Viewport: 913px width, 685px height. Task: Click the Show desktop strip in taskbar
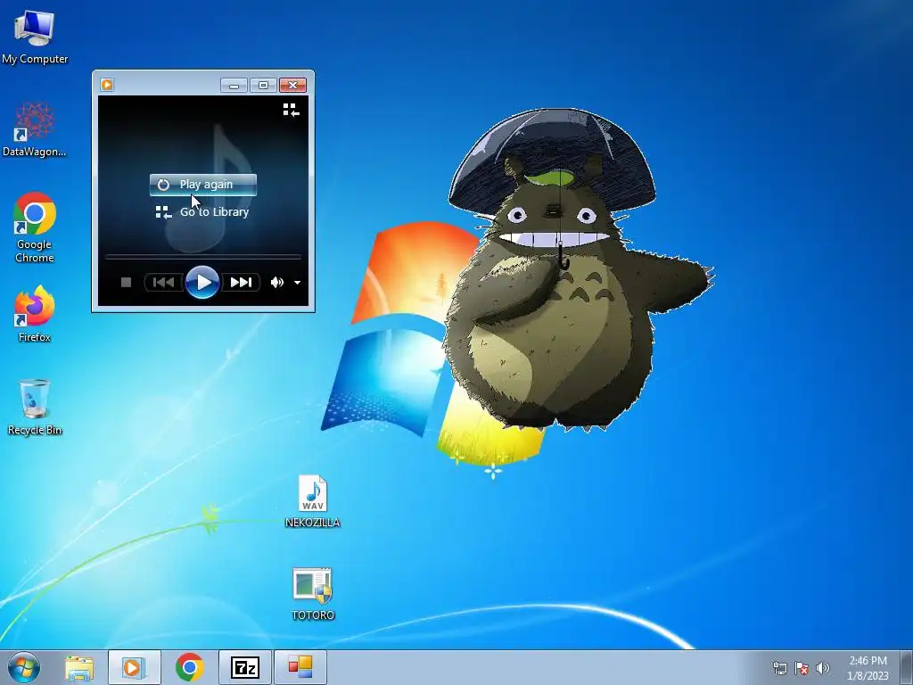pos(907,667)
